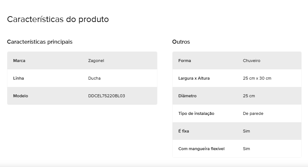308x167 pixels.
Task: Click the 'Tipo de instalação' label
Action: (x=196, y=113)
